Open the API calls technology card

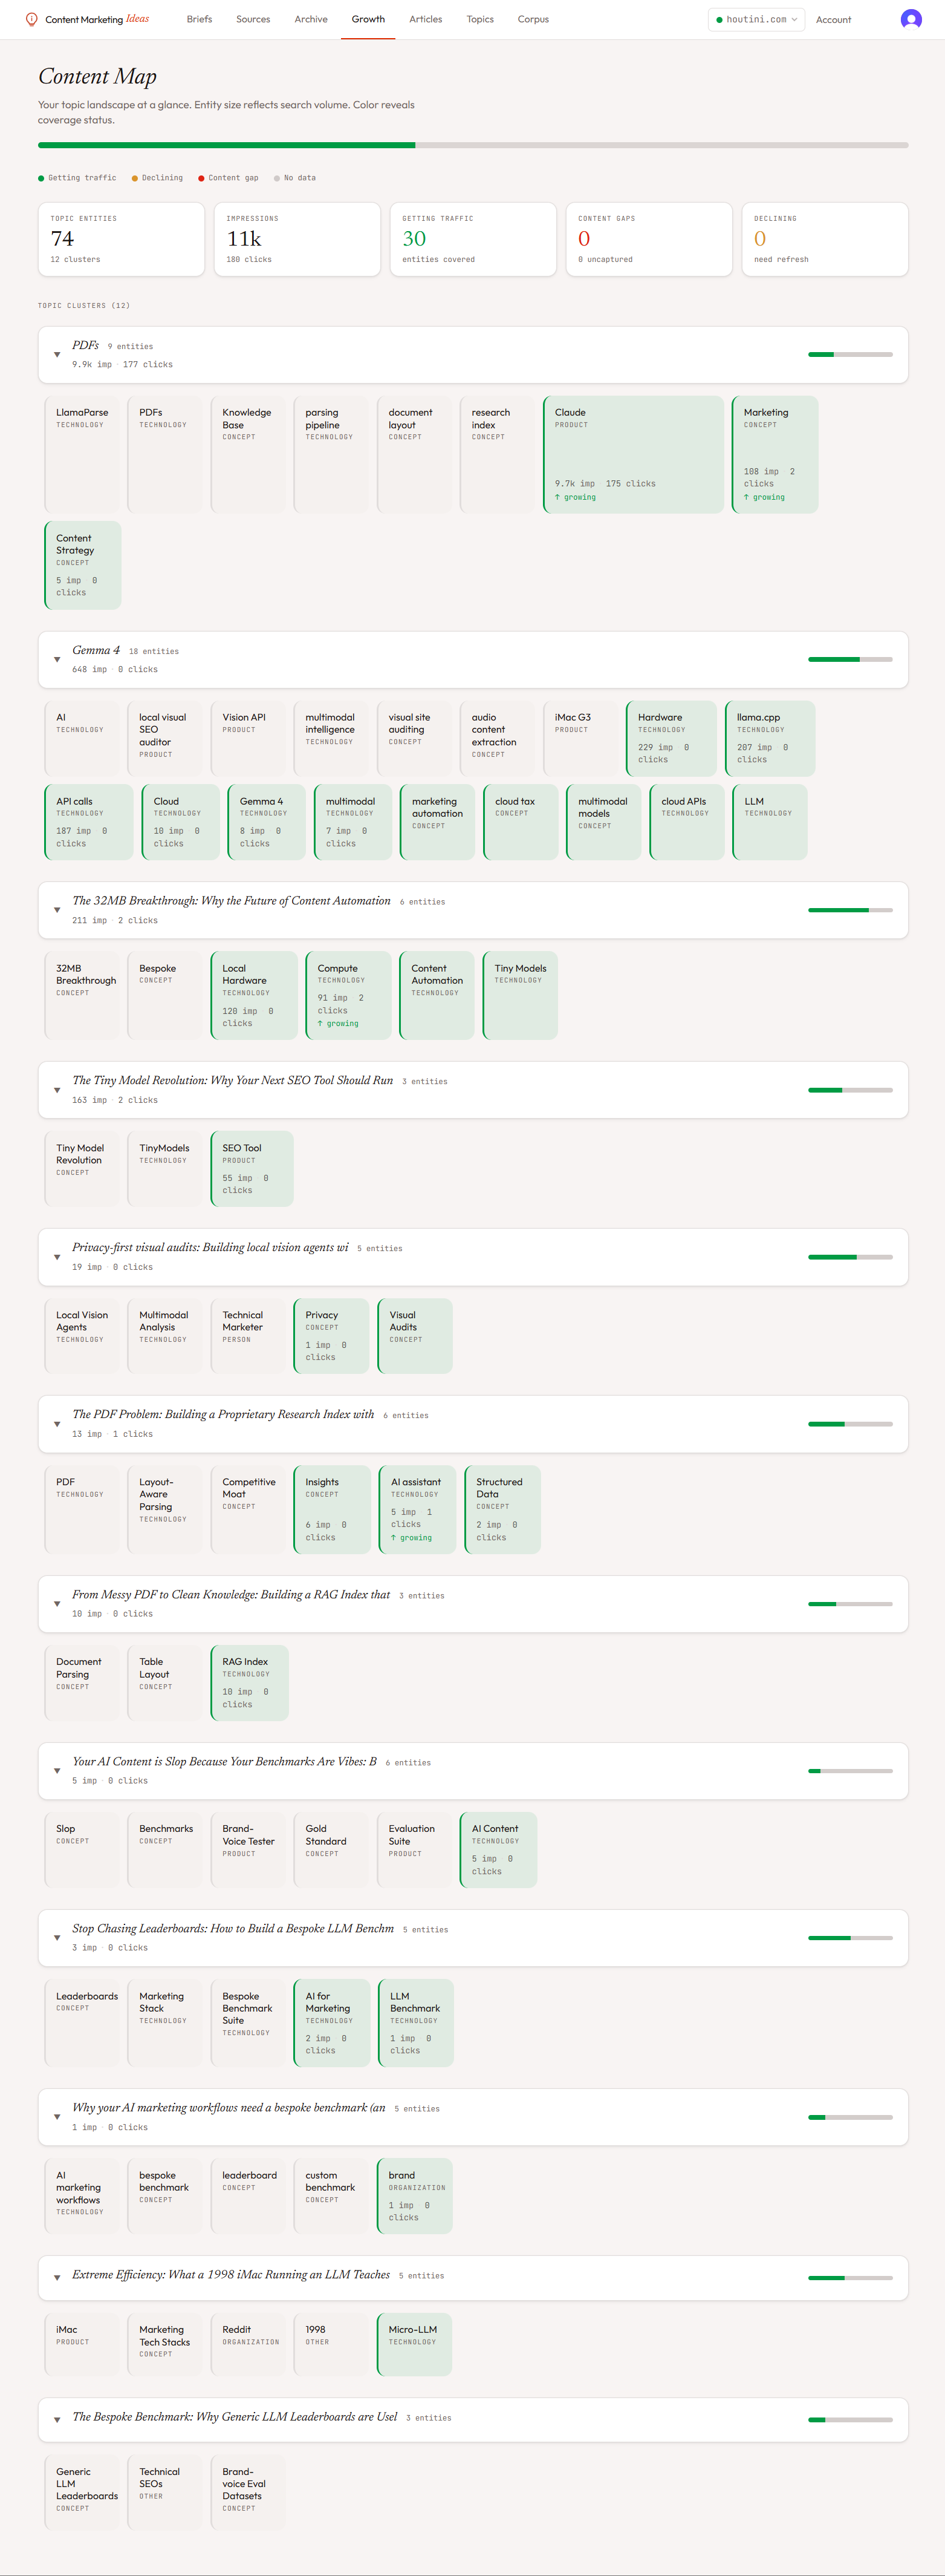point(89,822)
